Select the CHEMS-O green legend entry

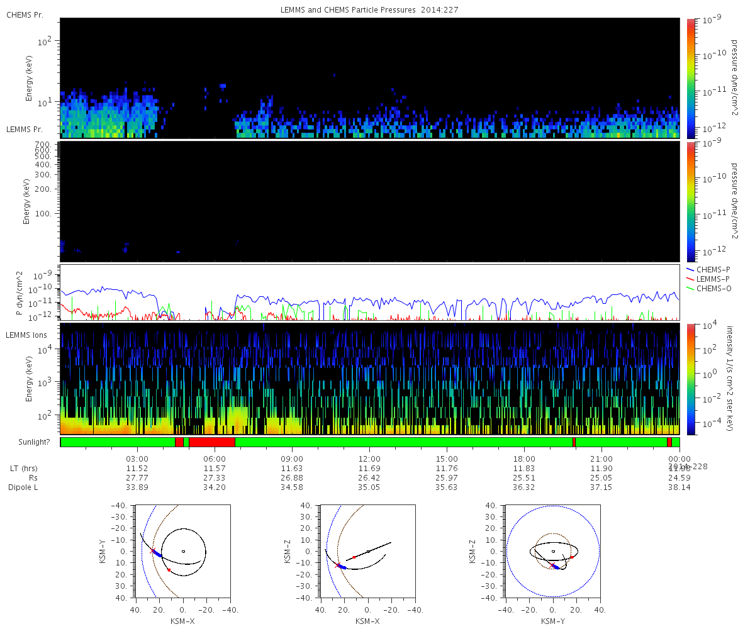712,288
